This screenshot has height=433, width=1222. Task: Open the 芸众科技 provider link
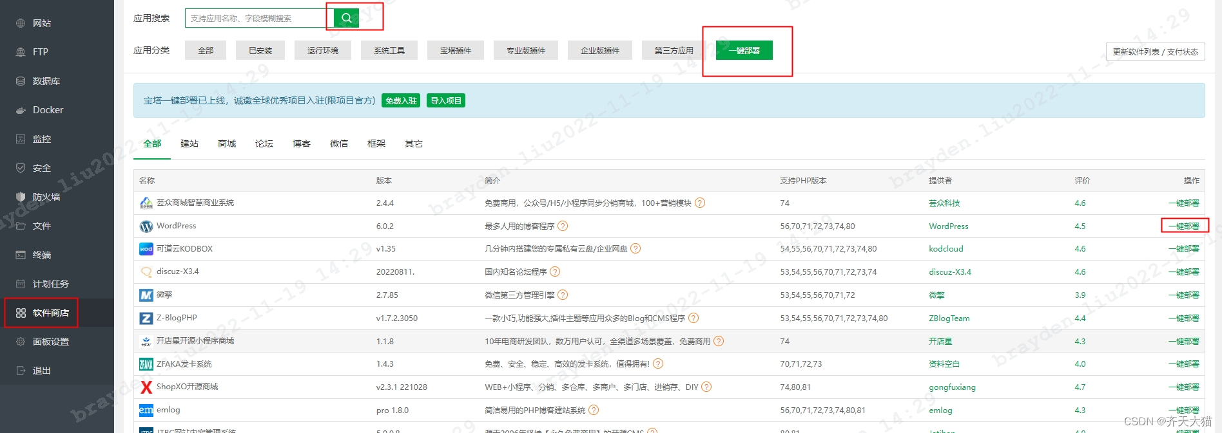click(944, 203)
